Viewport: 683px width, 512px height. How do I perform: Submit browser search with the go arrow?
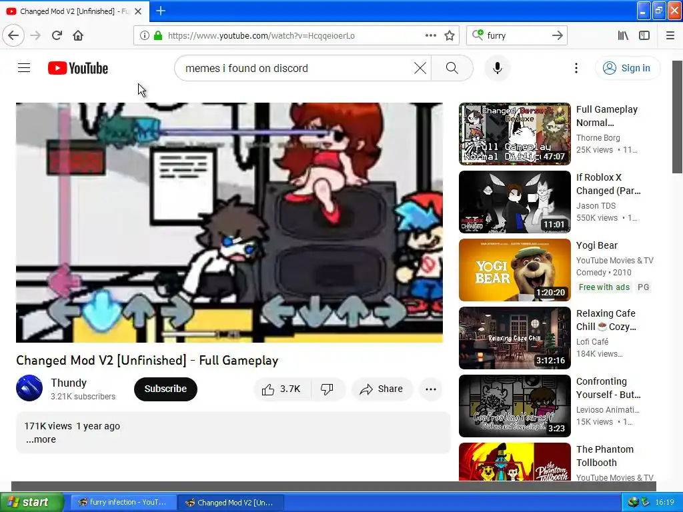[558, 36]
